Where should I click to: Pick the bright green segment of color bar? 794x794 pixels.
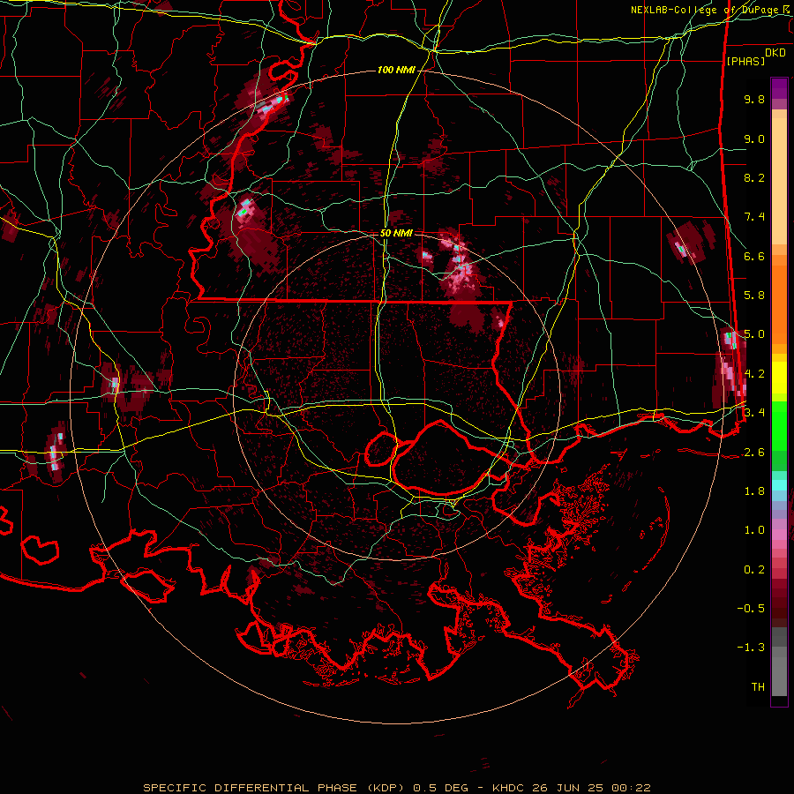(x=779, y=426)
